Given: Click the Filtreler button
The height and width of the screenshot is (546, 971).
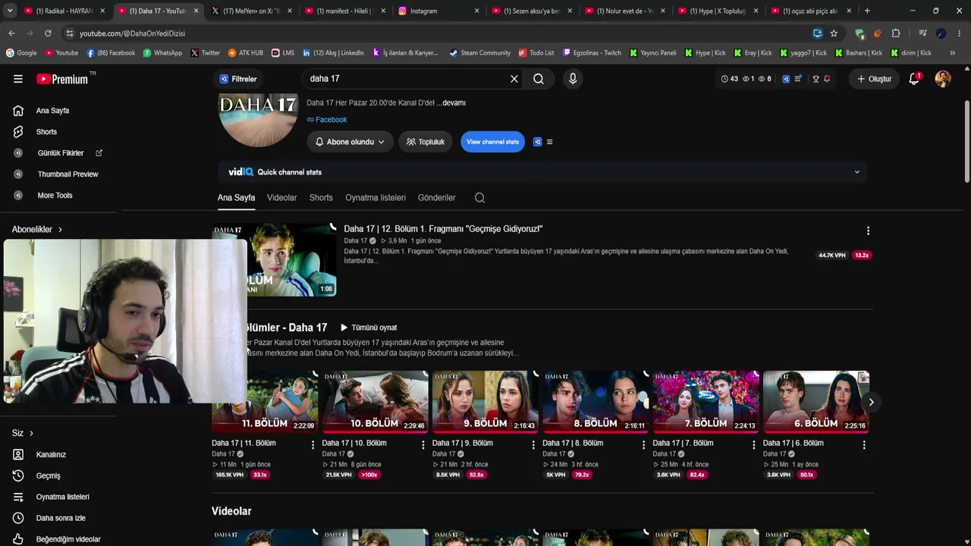Looking at the screenshot, I should pos(238,79).
